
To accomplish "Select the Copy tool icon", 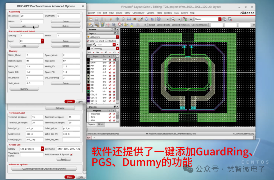I will tap(123, 19).
